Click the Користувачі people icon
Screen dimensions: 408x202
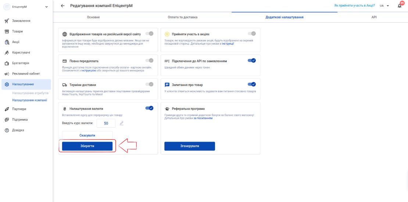tap(7, 53)
